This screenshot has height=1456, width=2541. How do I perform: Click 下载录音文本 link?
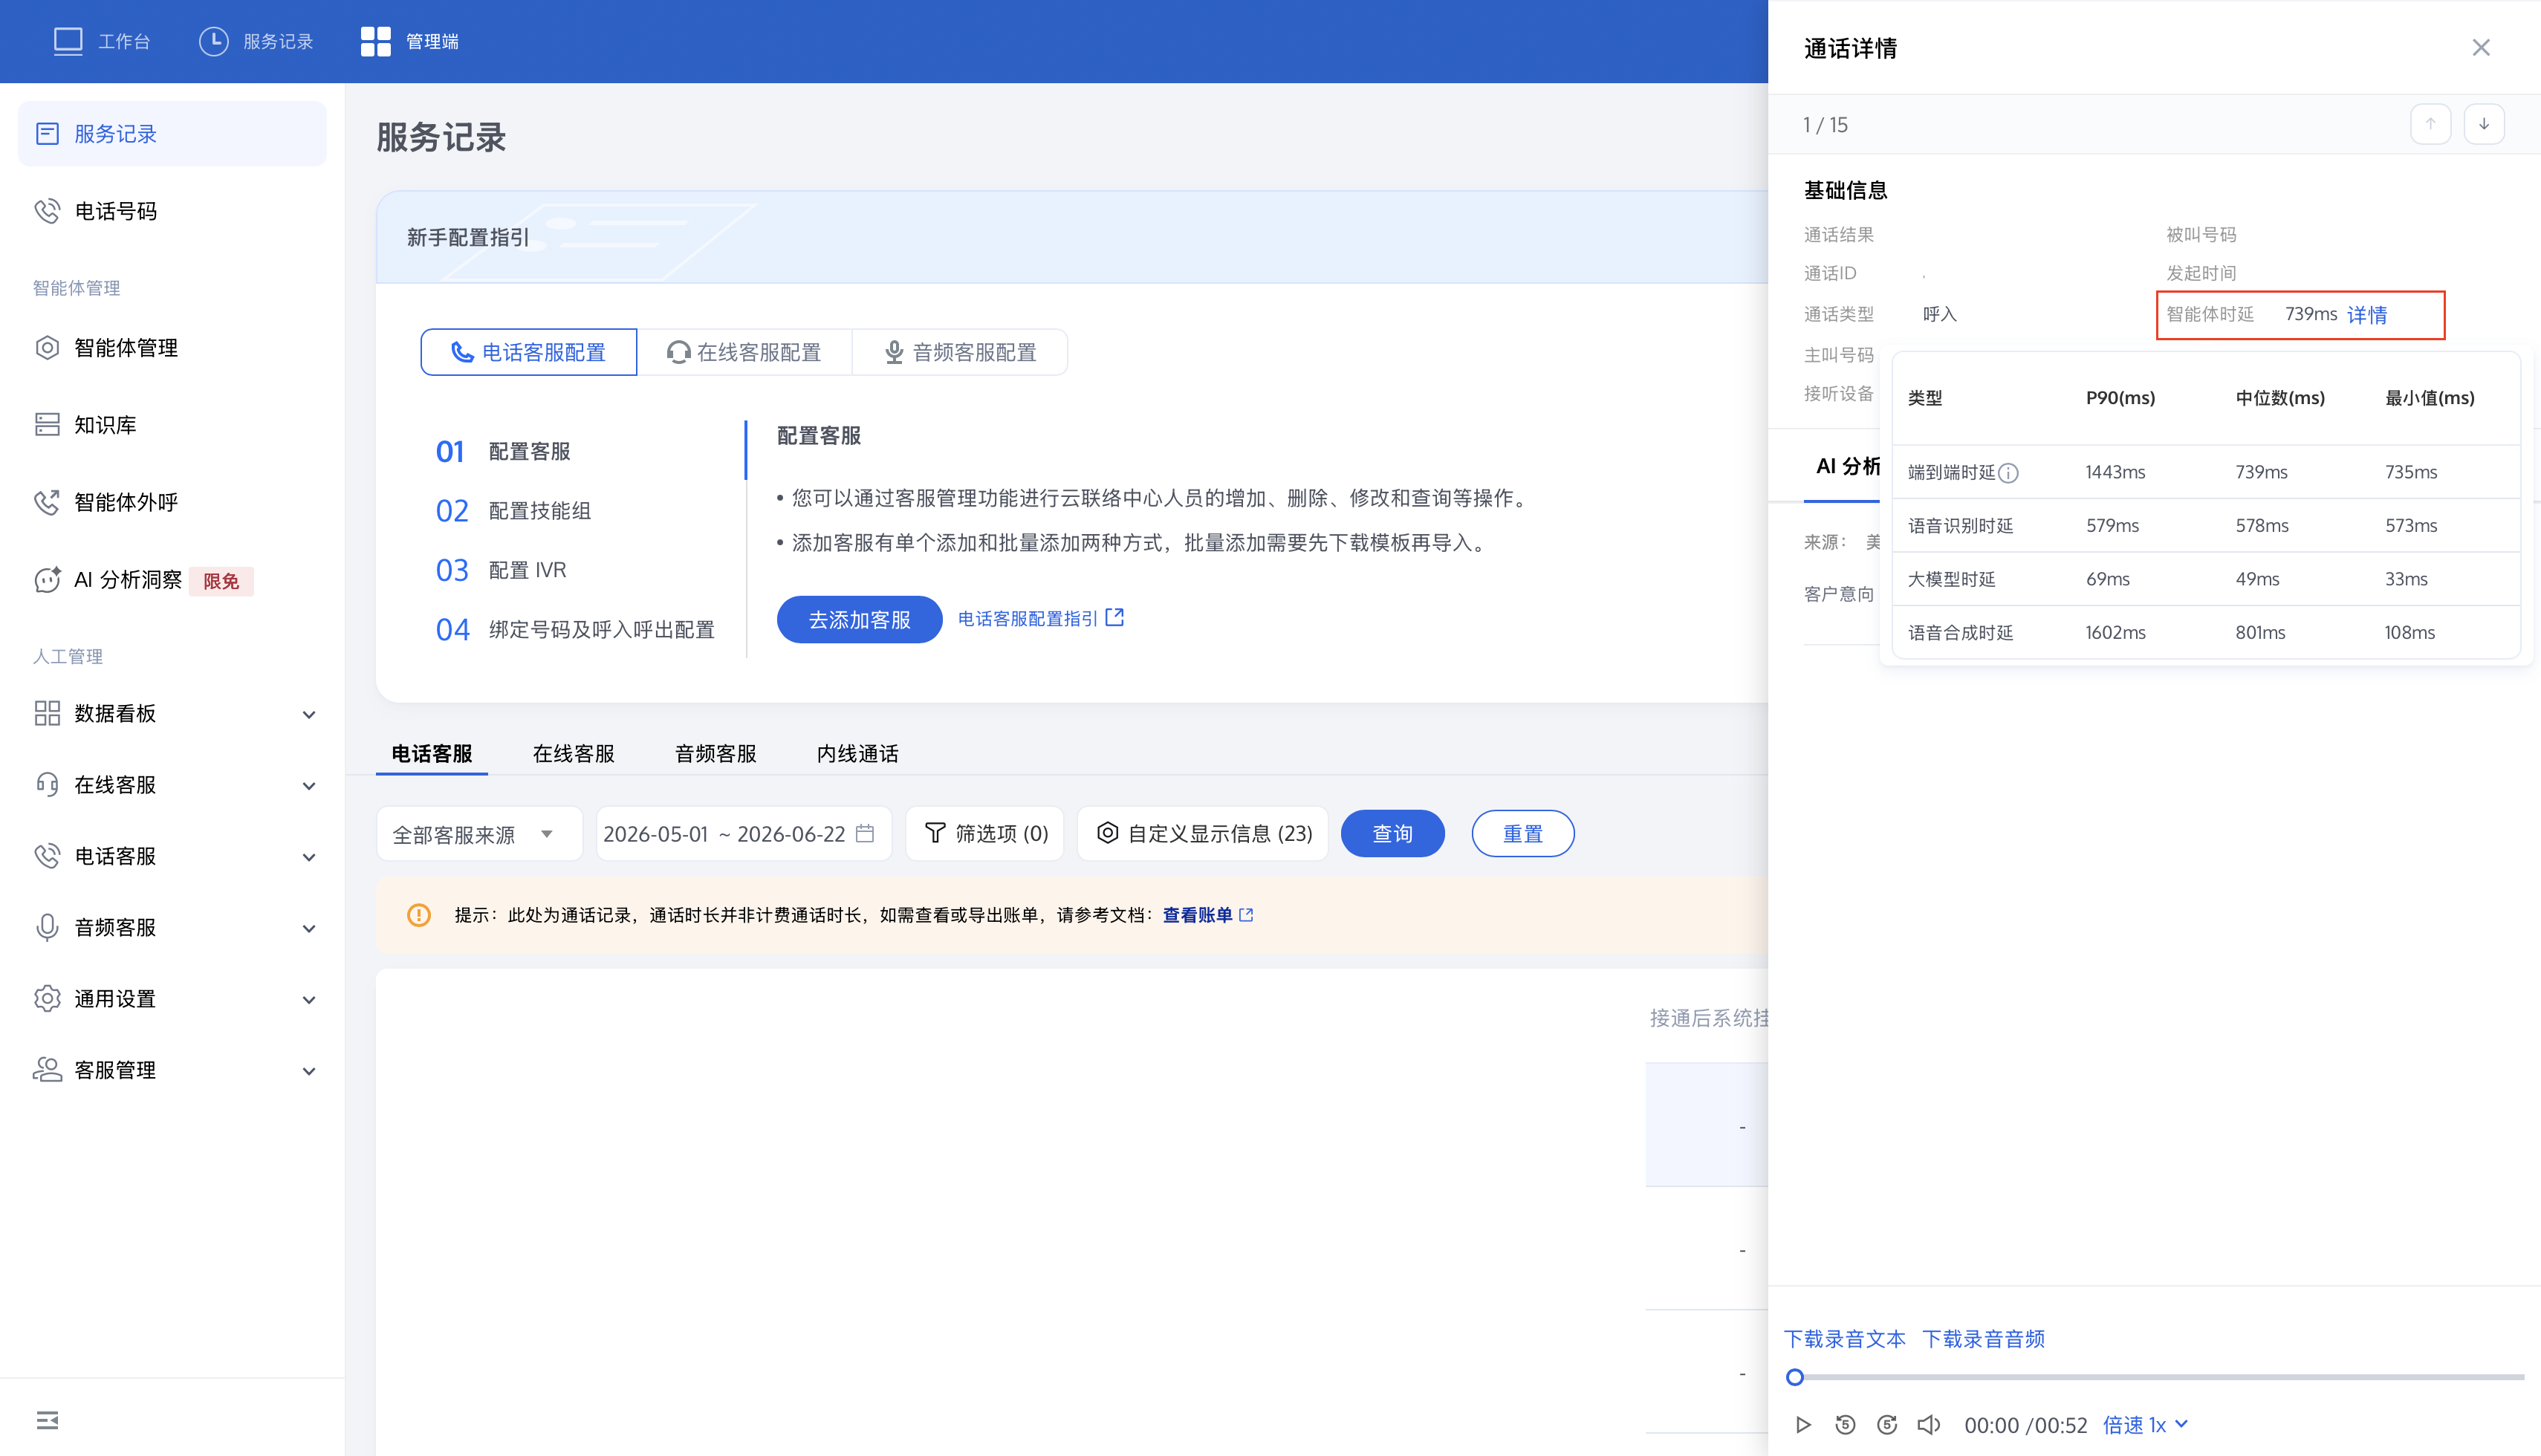tap(1845, 1339)
